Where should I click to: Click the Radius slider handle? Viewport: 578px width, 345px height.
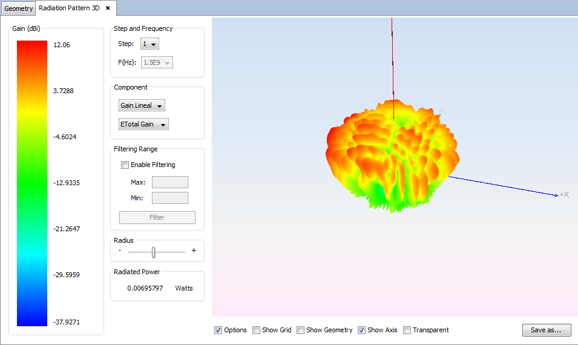pyautogui.click(x=154, y=252)
